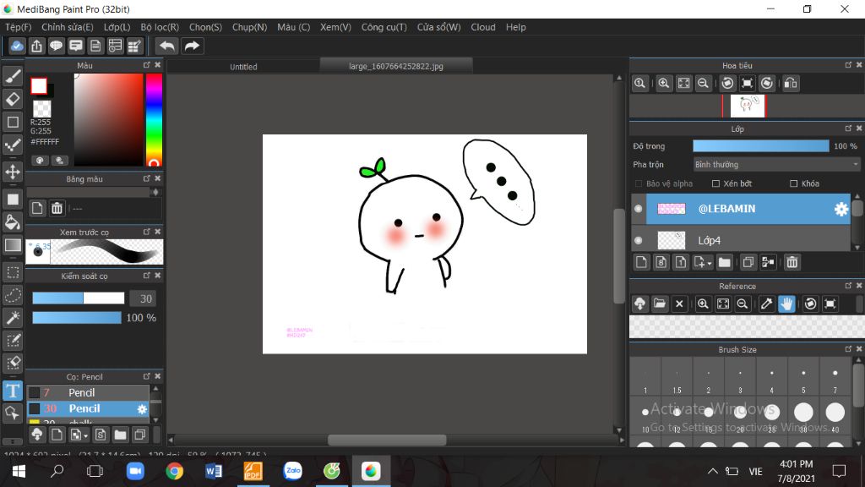
Task: Open Microsoft Word from the taskbar
Action: (214, 471)
